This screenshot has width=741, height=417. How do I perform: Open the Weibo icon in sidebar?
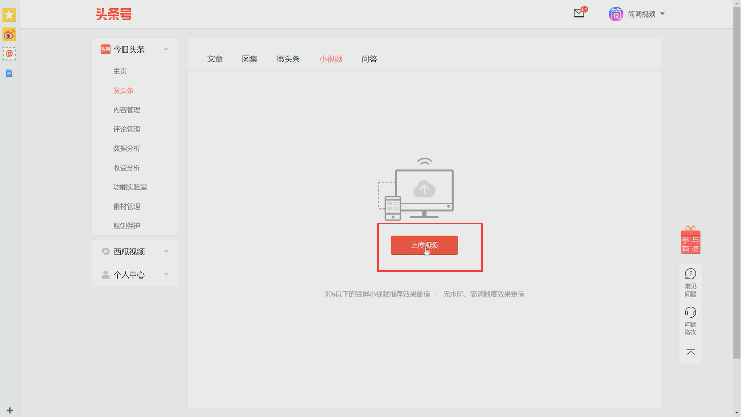point(9,34)
